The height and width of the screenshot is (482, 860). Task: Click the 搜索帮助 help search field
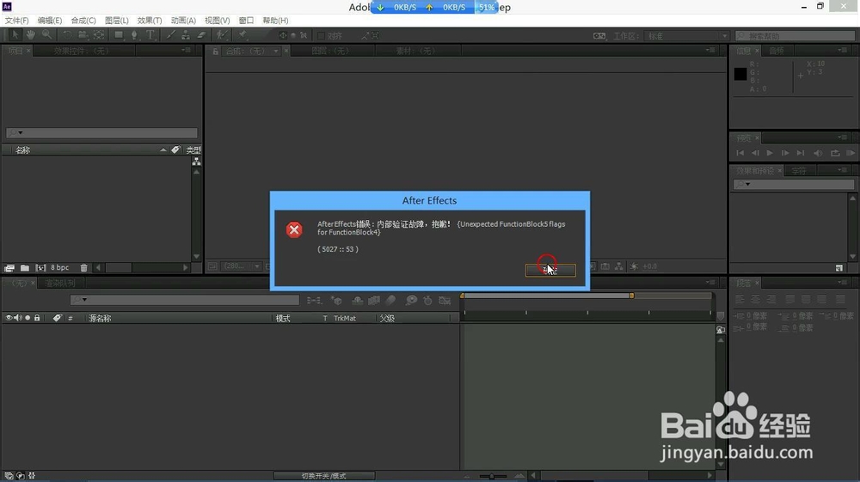795,35
